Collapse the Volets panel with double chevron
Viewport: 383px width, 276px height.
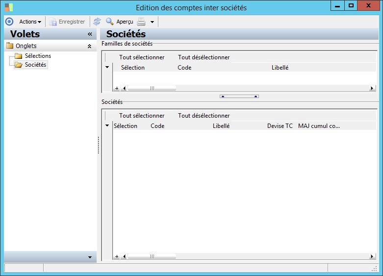tap(90, 34)
